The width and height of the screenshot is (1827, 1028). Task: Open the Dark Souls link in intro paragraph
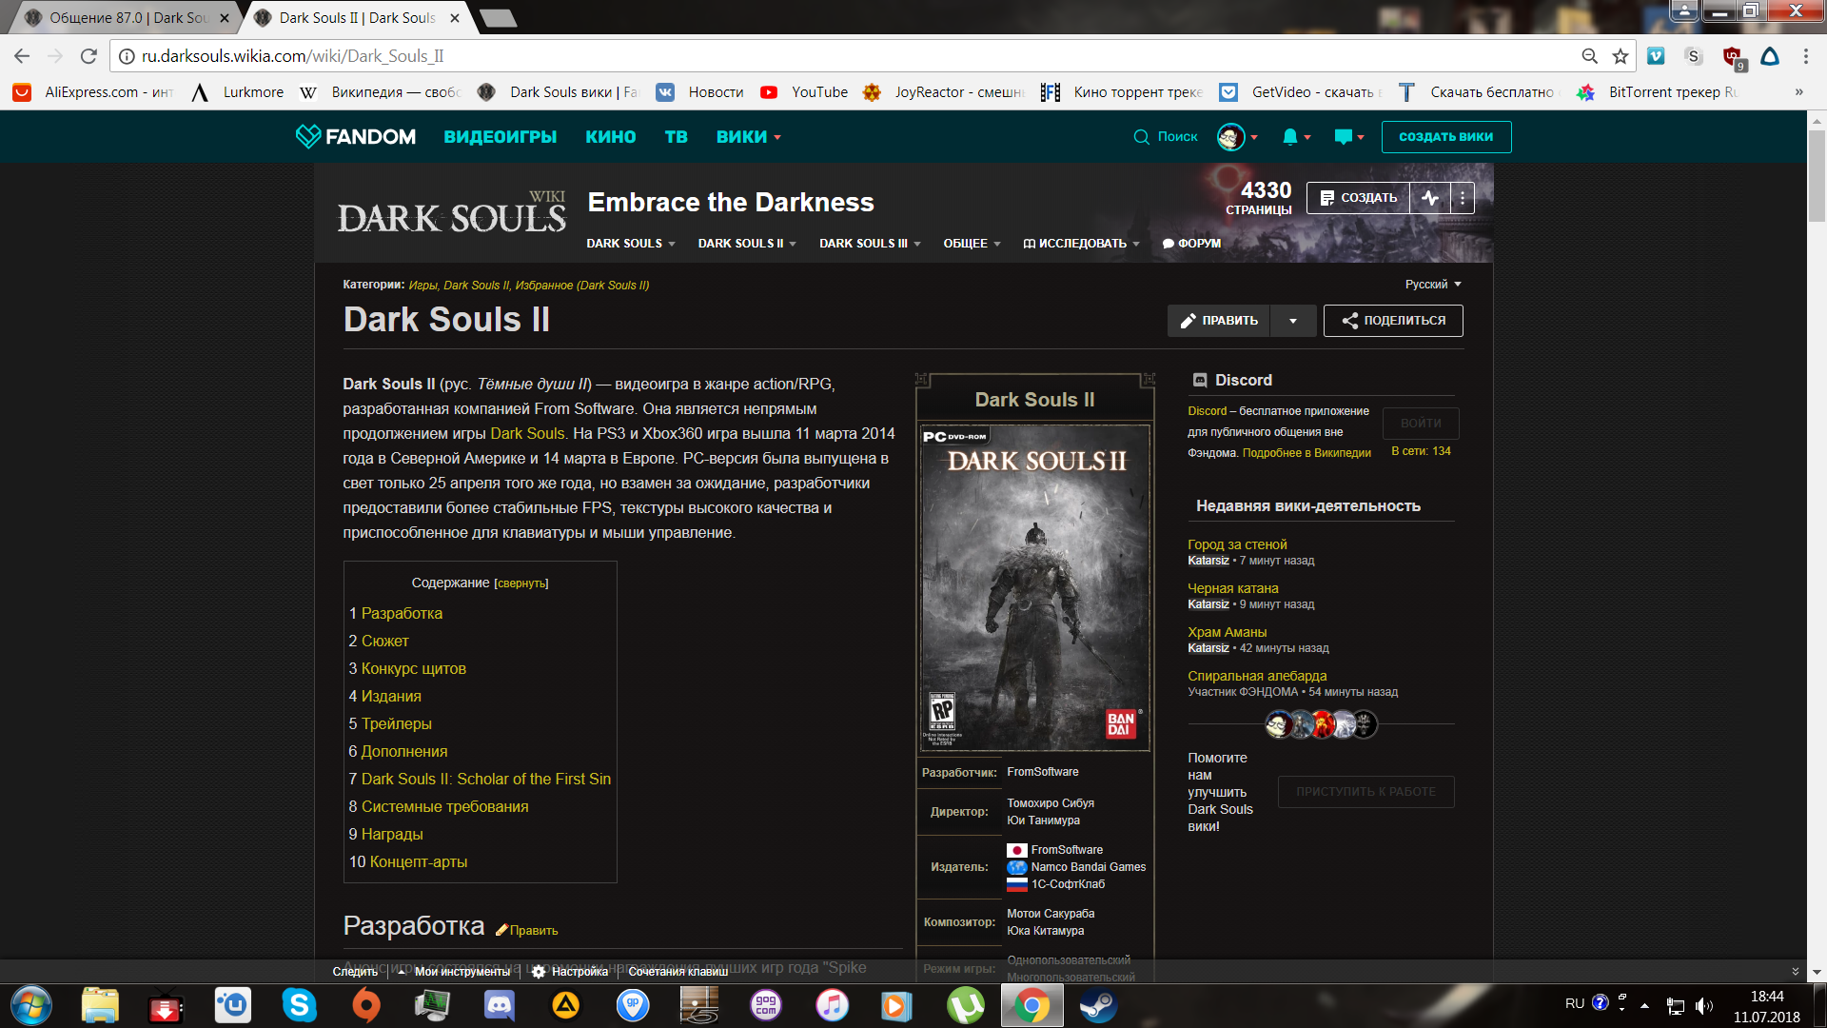(527, 433)
